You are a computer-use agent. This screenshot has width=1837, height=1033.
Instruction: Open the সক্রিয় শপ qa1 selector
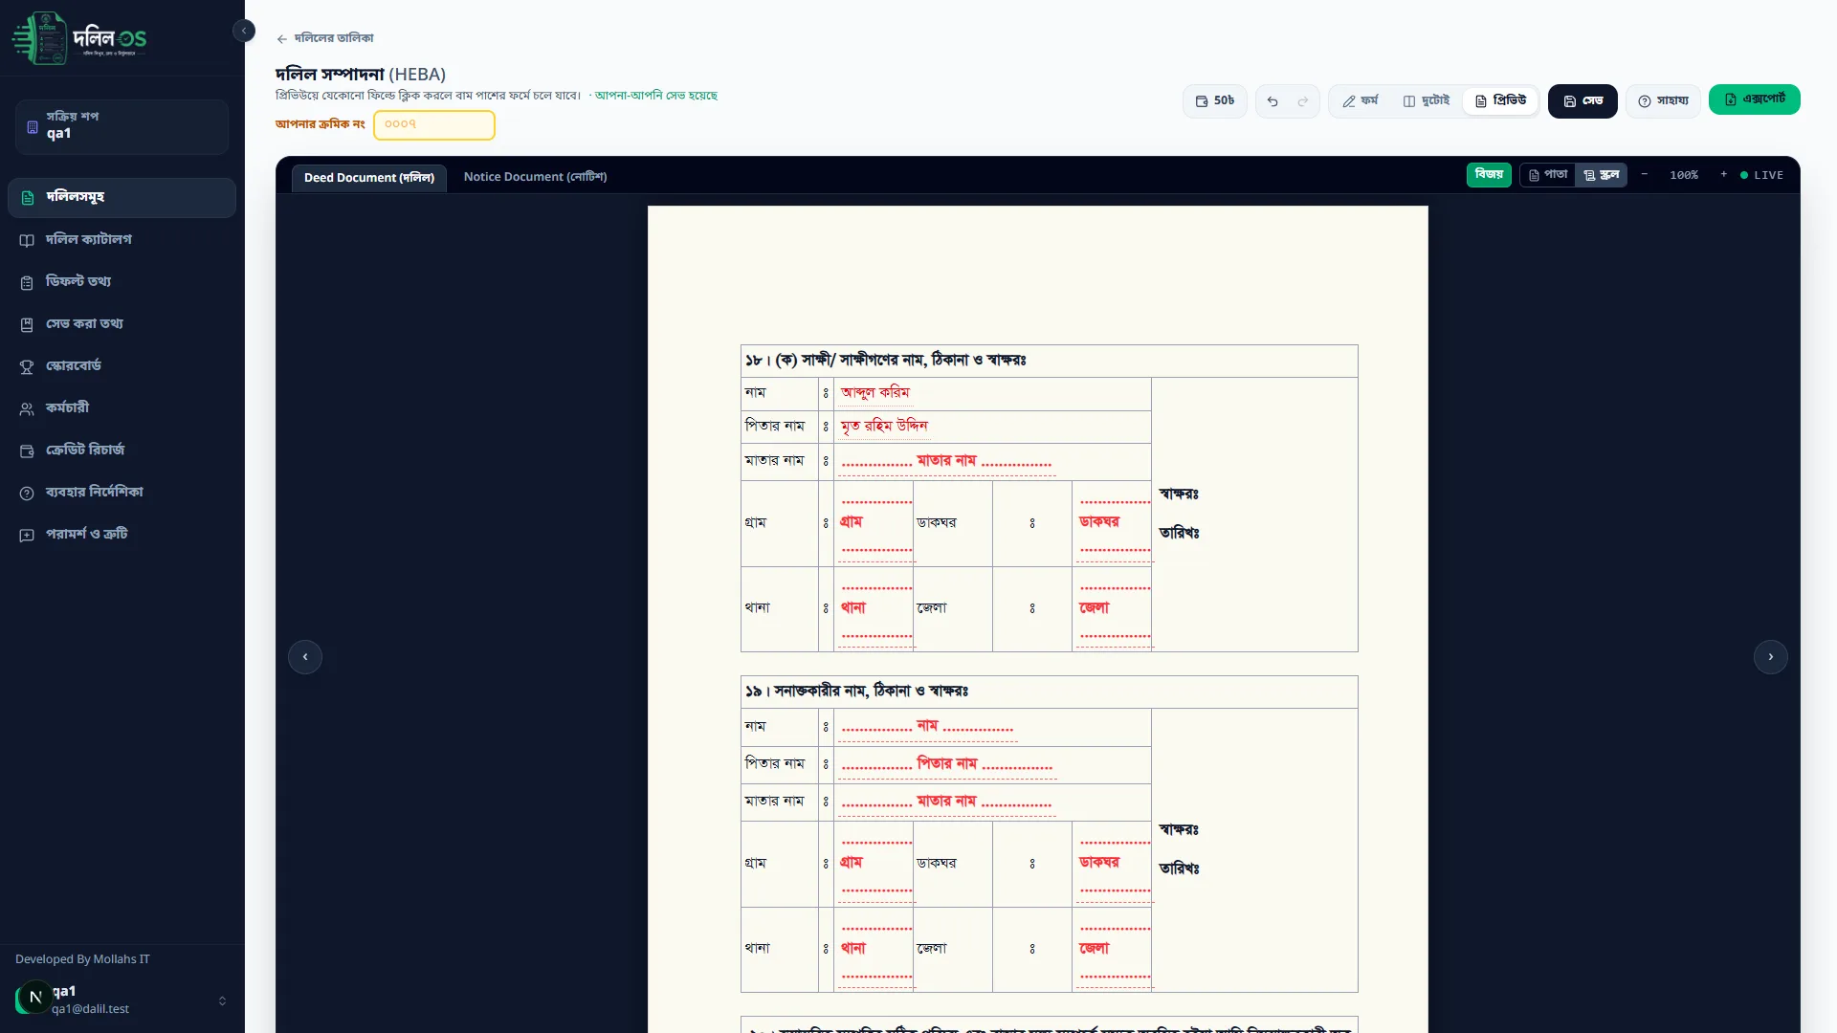click(x=122, y=126)
